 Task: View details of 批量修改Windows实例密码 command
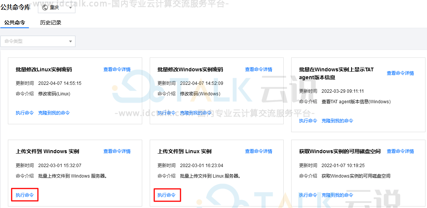[259, 69]
